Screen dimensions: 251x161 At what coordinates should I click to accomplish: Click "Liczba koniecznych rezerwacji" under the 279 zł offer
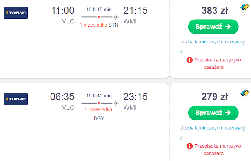pos(213,128)
